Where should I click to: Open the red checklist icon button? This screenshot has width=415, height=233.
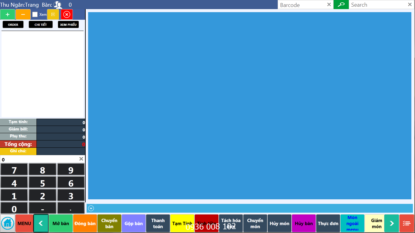click(x=407, y=224)
